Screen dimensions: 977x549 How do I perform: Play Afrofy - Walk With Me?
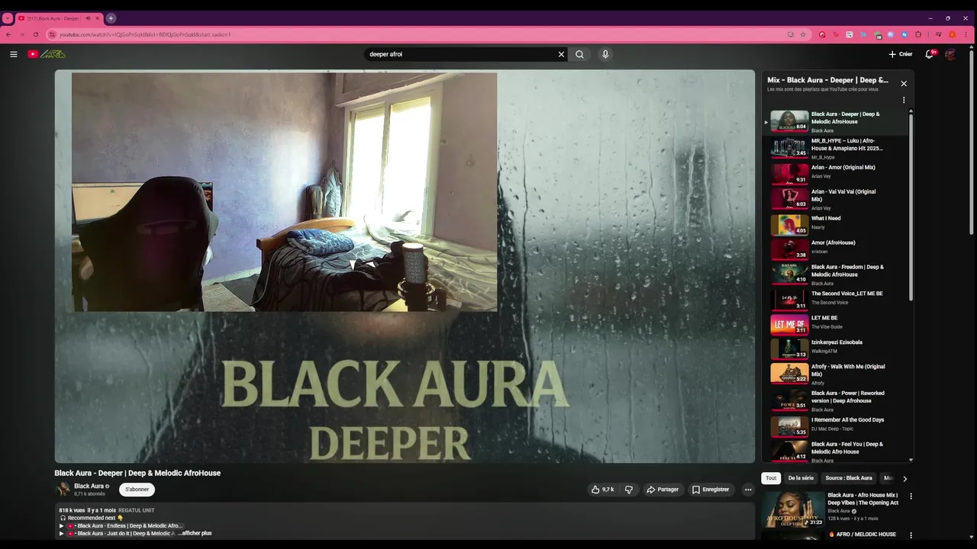point(837,374)
